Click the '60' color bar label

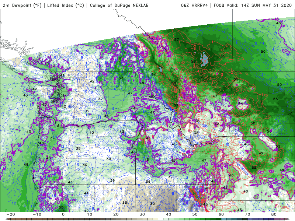click(x=221, y=214)
